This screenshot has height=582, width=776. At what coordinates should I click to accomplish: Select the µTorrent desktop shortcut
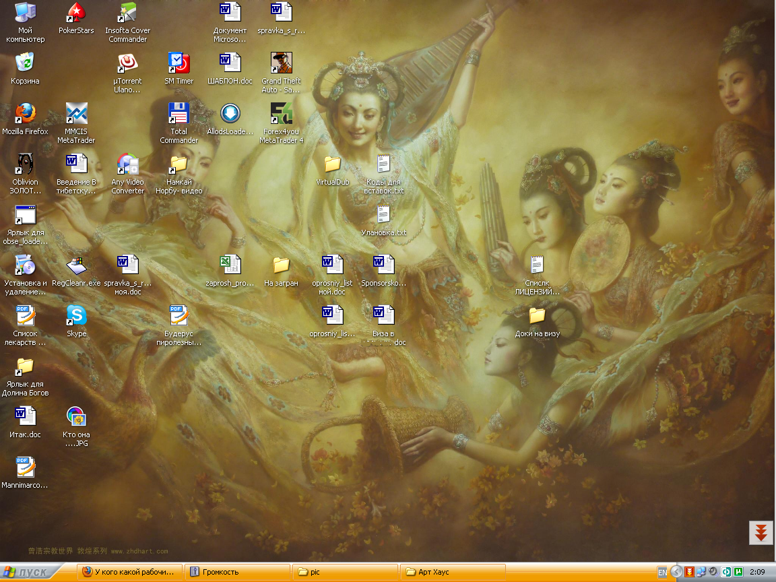click(127, 63)
